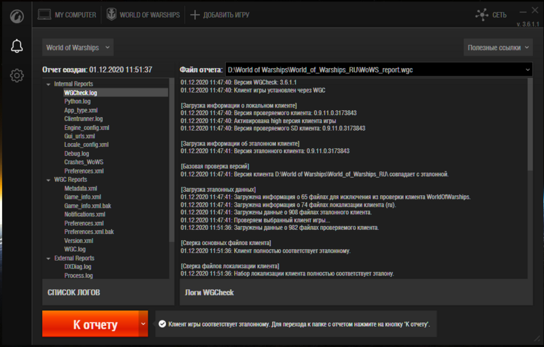The width and height of the screenshot is (544, 347).
Task: Click the Internal Reports label
Action: point(73,84)
